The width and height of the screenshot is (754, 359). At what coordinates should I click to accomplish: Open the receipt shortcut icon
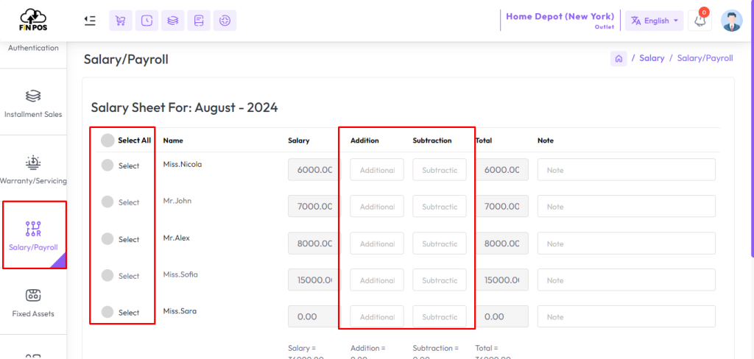[199, 20]
